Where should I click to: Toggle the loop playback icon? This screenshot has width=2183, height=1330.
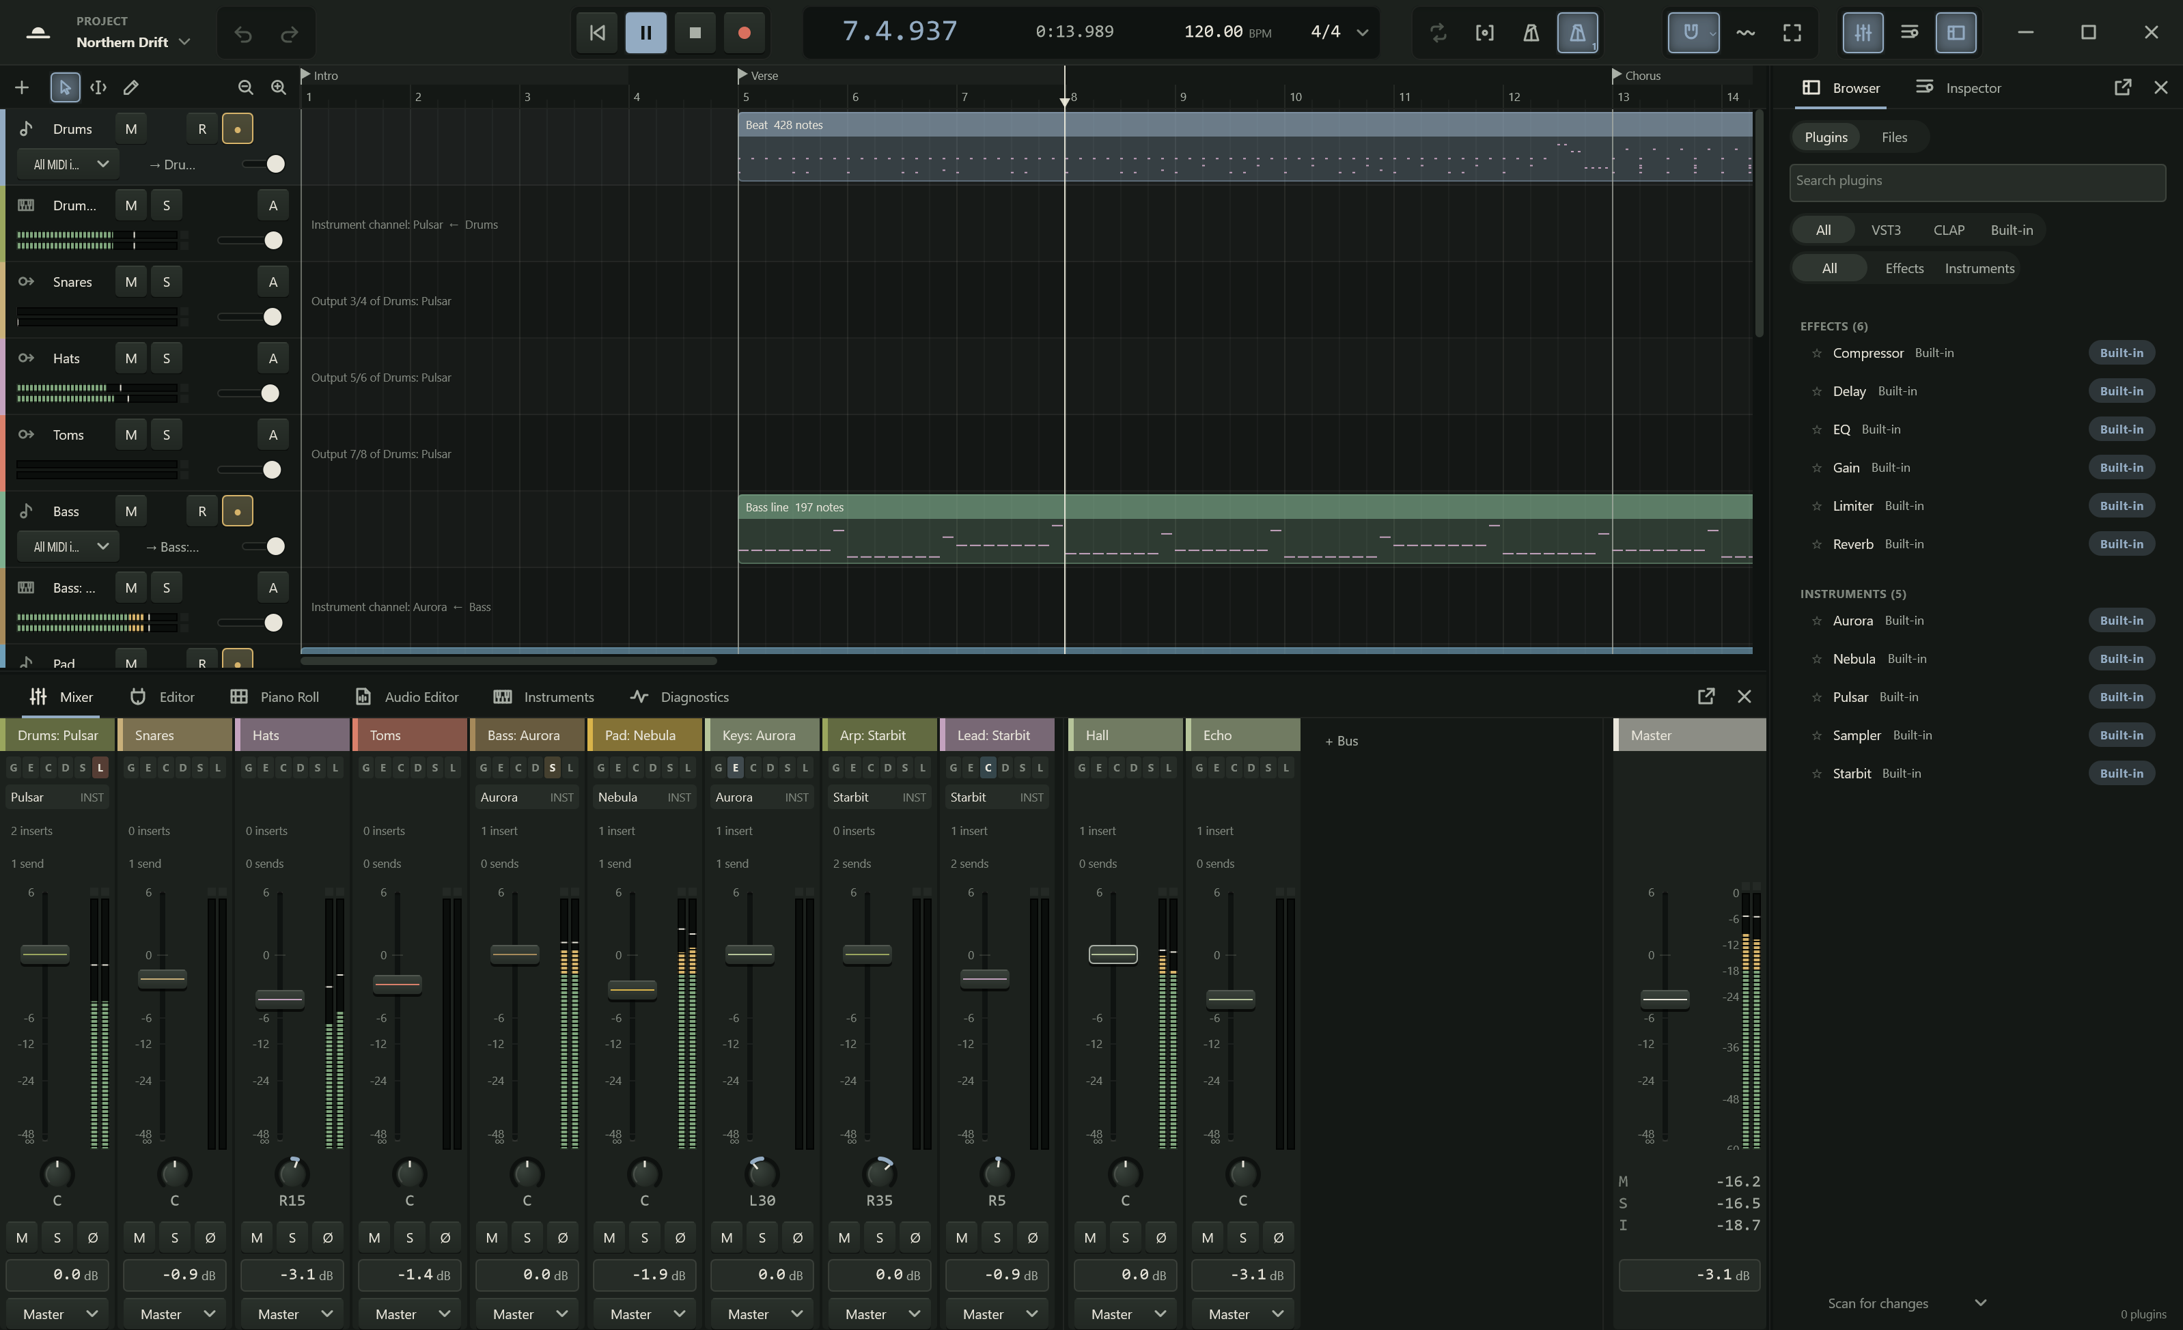point(1438,33)
